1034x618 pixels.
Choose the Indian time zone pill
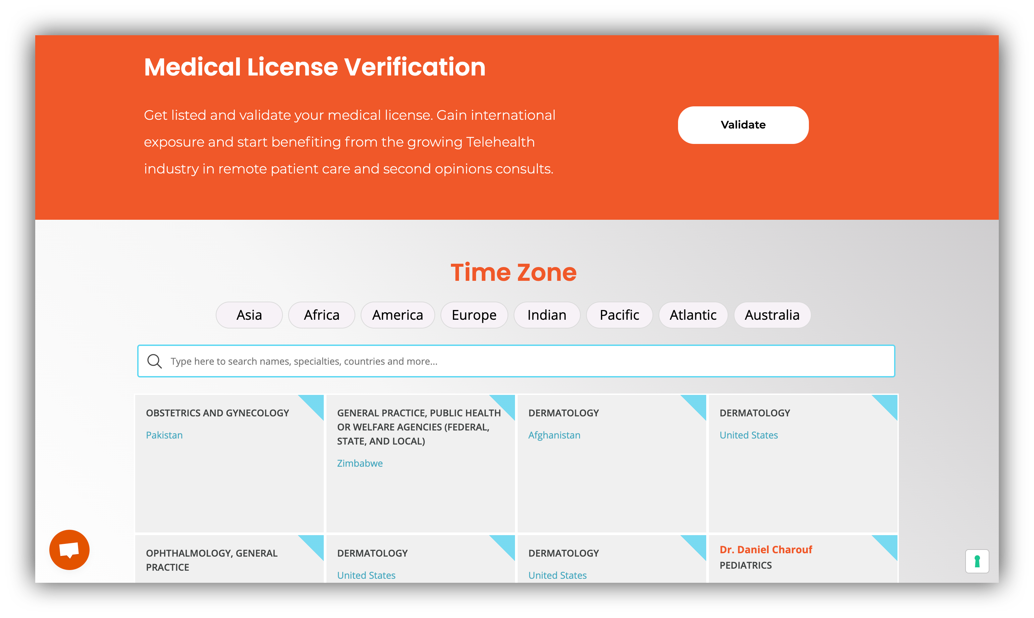(x=547, y=315)
